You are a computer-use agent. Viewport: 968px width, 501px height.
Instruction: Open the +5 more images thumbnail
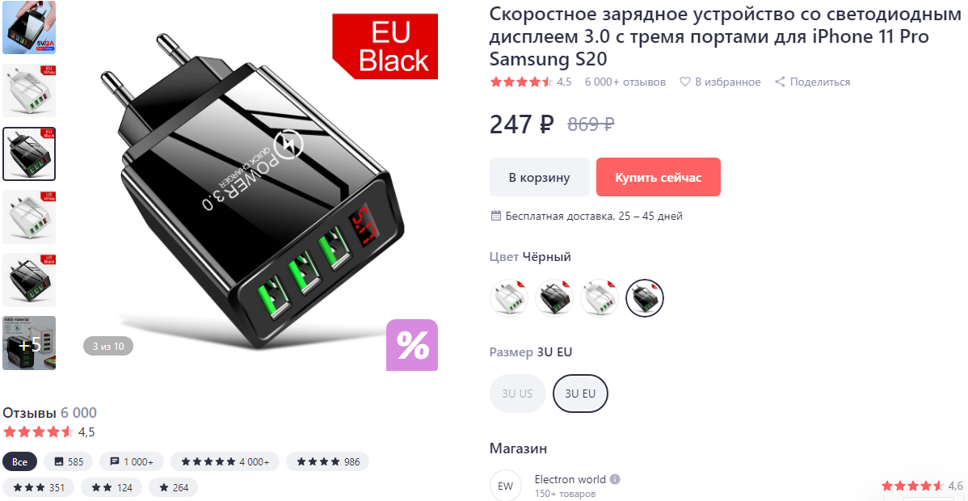(29, 343)
